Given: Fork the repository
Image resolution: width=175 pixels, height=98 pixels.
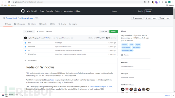Looking at the screenshot, I should click(x=162, y=18).
